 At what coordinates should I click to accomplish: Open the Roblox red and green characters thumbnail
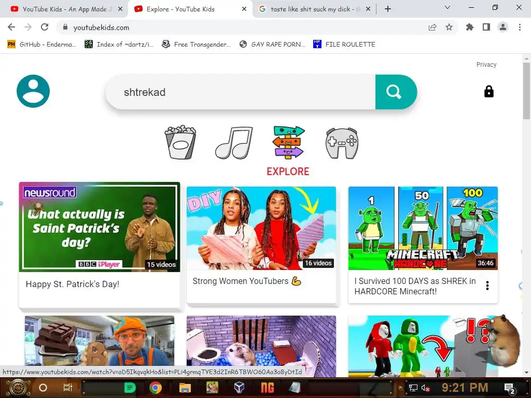423,346
